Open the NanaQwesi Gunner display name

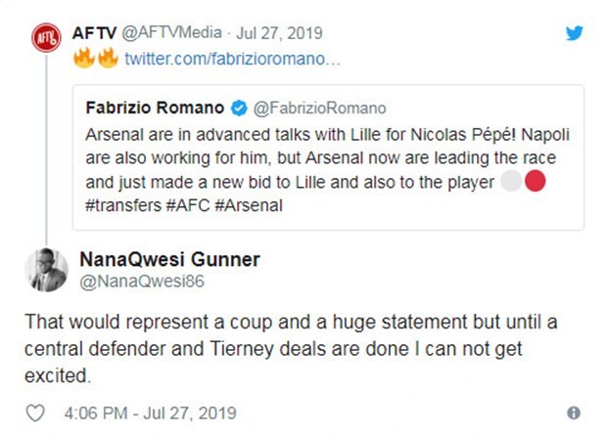[160, 260]
